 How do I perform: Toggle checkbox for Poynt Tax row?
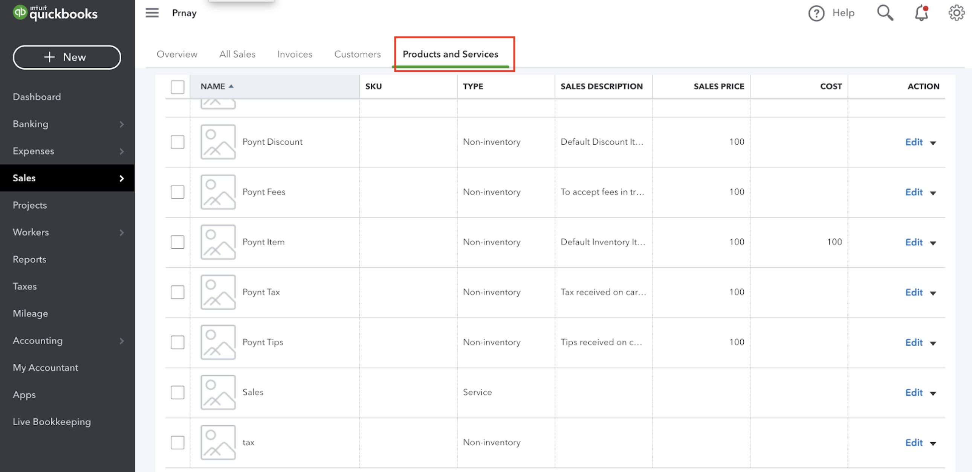[177, 292]
